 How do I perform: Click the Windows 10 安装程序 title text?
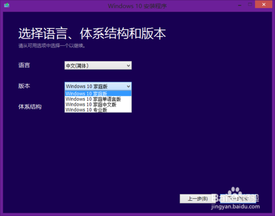pos(137,6)
